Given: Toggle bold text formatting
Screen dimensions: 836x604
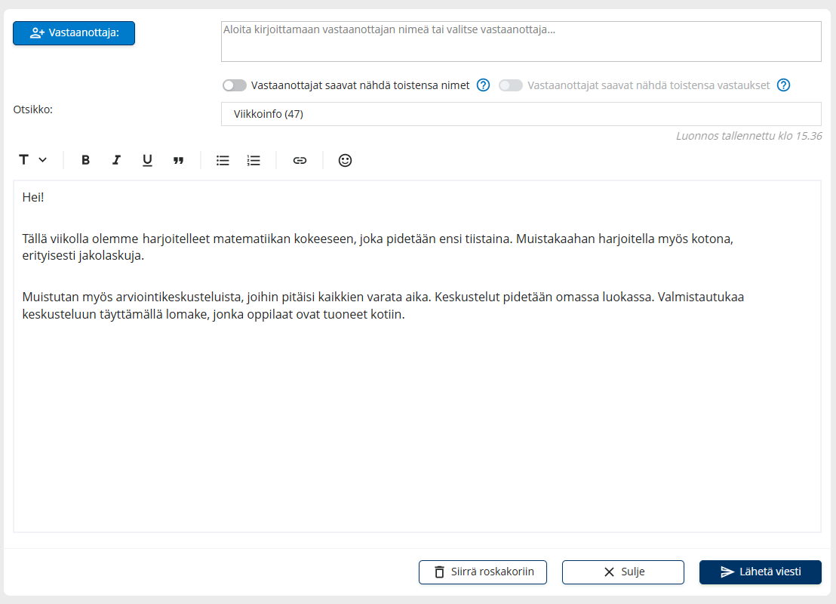Looking at the screenshot, I should click(86, 160).
